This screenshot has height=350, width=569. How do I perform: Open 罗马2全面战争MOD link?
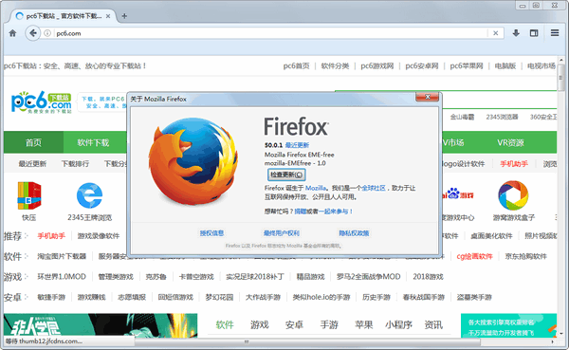click(x=368, y=277)
